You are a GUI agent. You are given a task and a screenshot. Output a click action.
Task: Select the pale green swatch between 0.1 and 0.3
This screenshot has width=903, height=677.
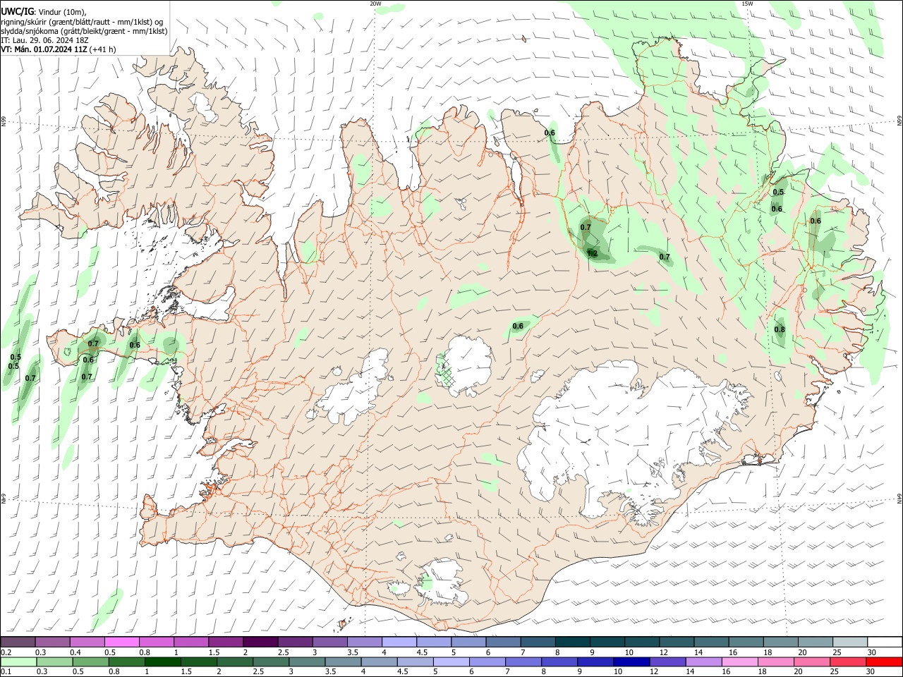pyautogui.click(x=18, y=661)
